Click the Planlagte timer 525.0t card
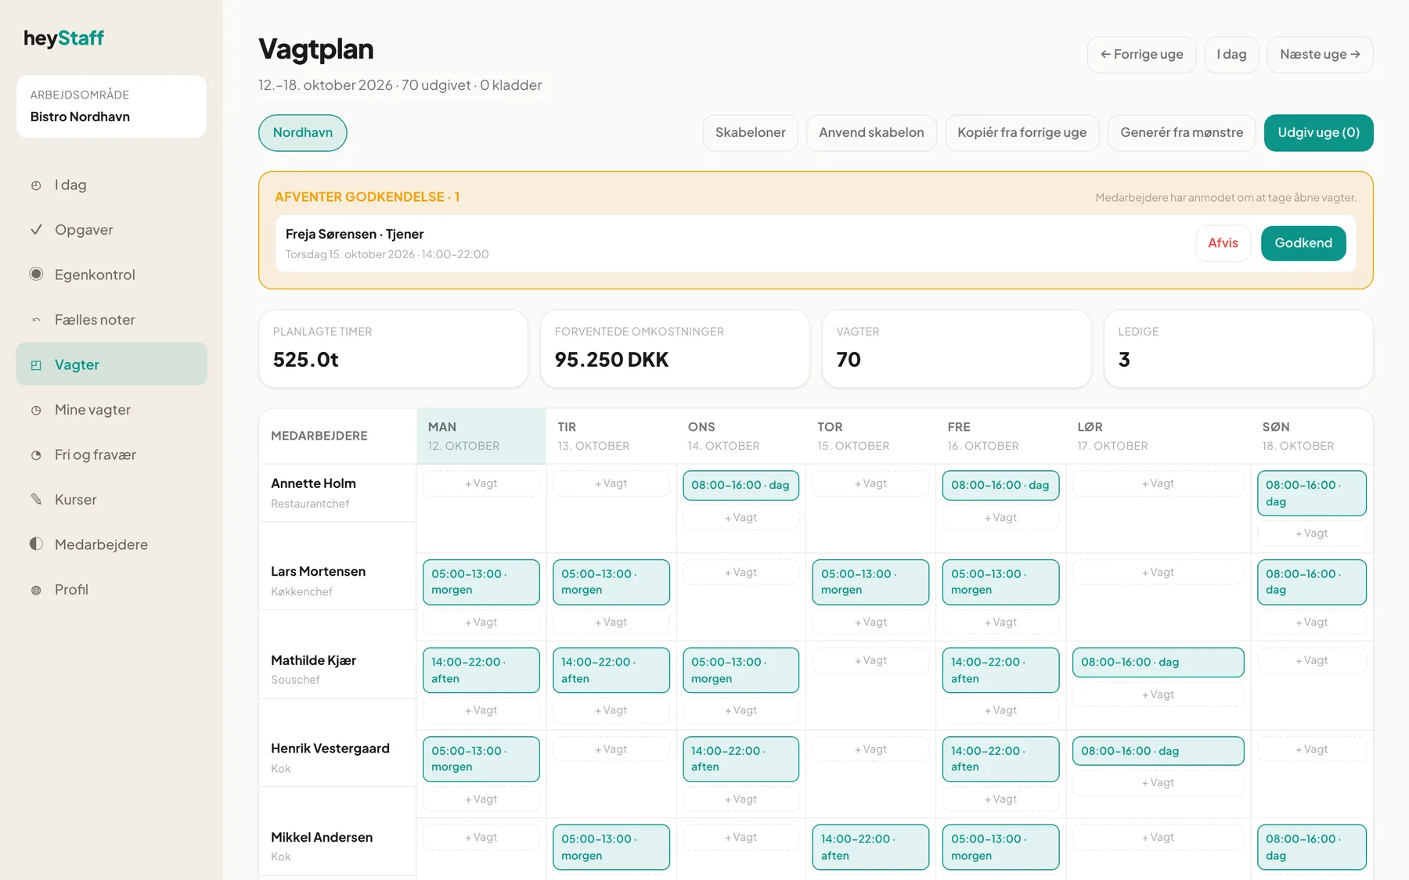 tap(393, 349)
